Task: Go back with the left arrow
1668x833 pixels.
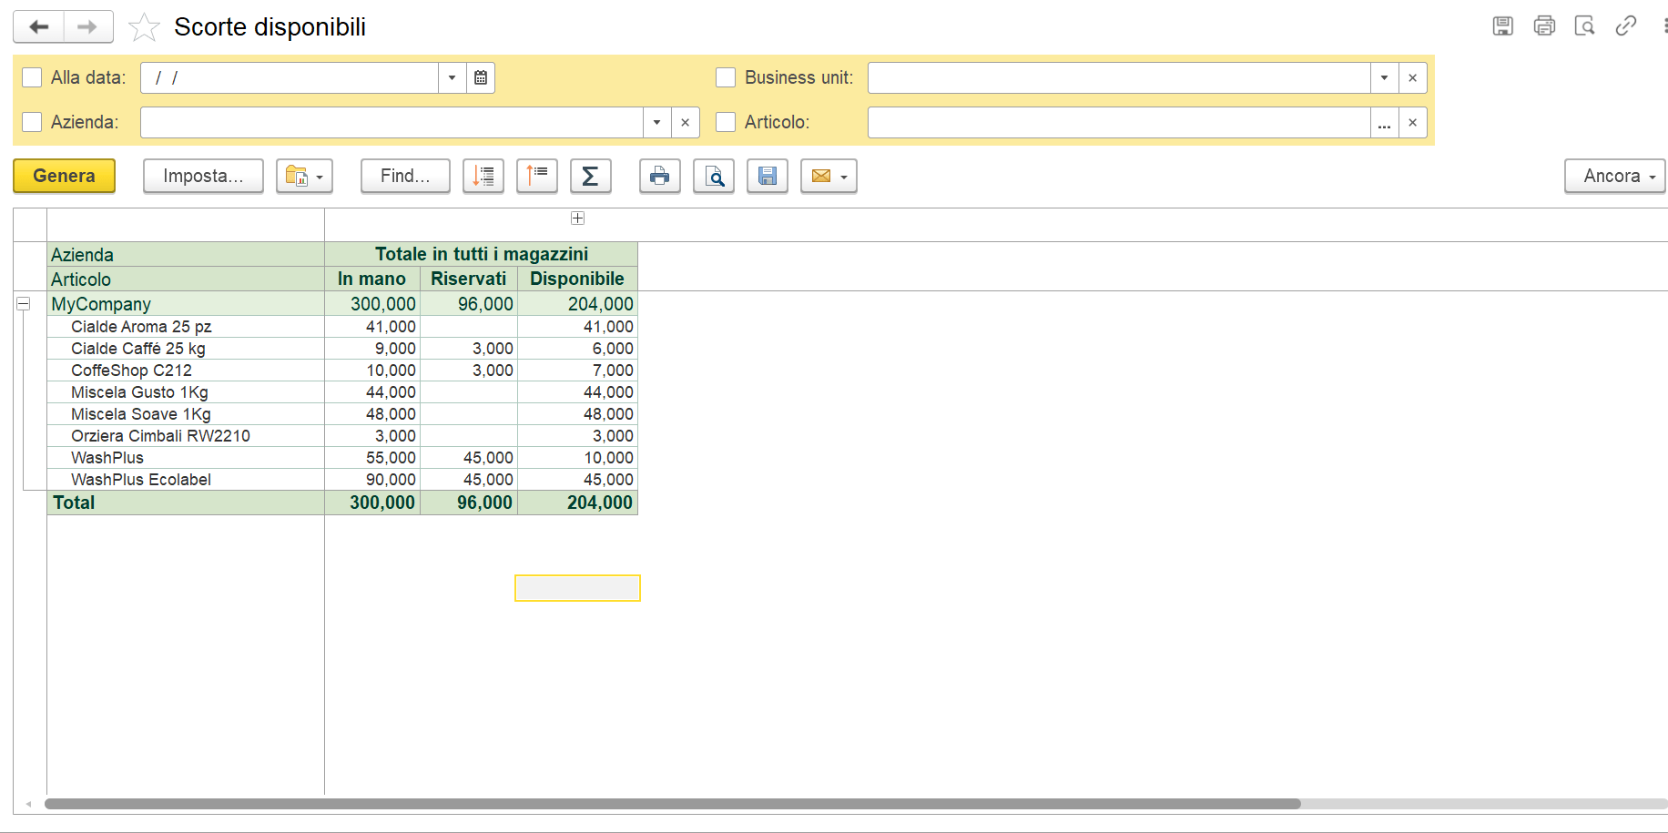Action: click(38, 26)
